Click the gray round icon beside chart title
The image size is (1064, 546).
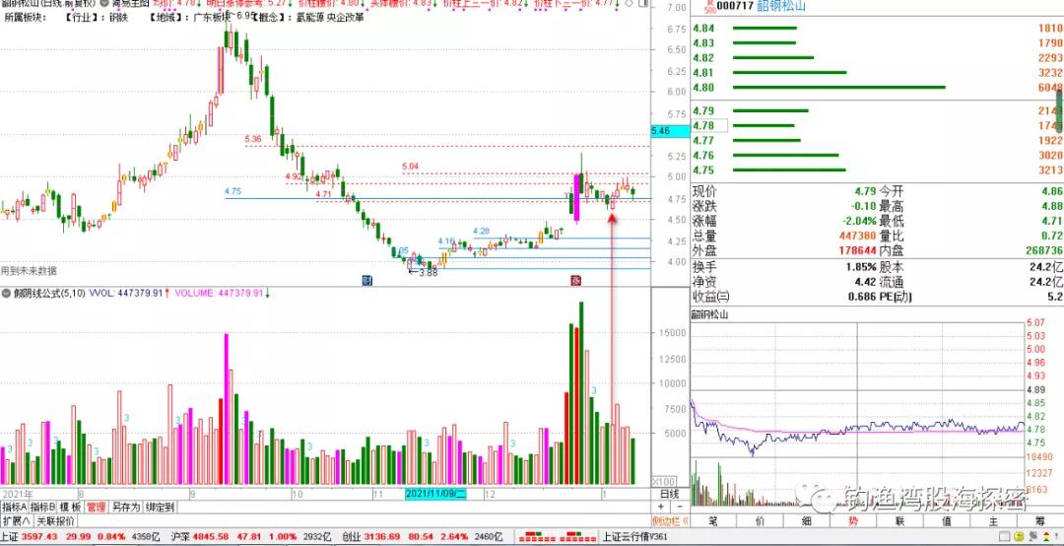[105, 3]
